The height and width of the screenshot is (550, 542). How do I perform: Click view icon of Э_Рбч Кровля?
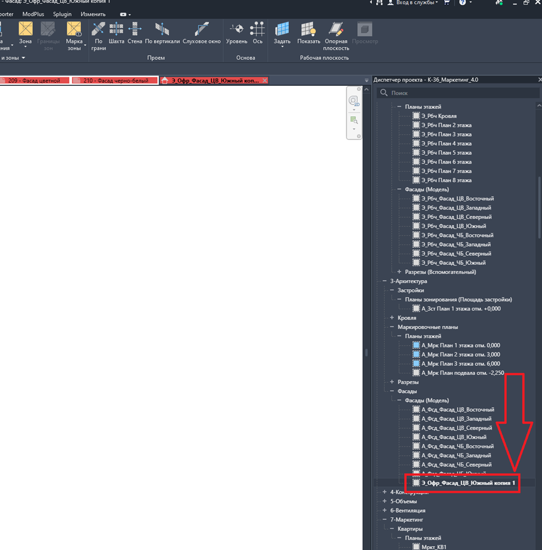[416, 116]
